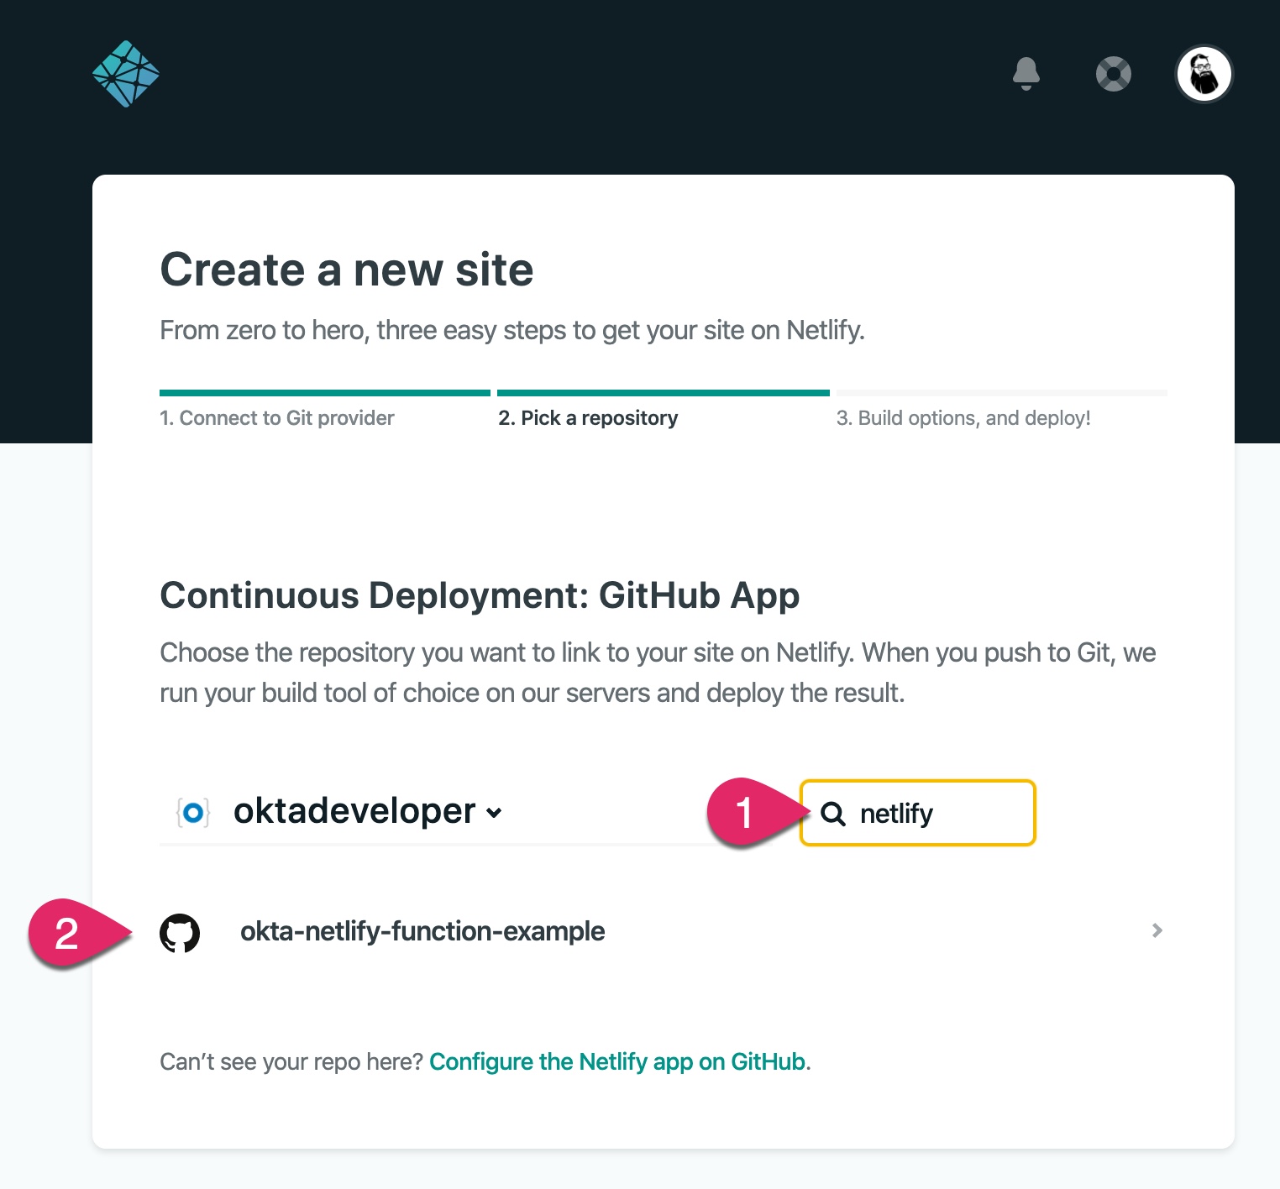Select the okta-netlify-function-example repository name

pyautogui.click(x=422, y=931)
